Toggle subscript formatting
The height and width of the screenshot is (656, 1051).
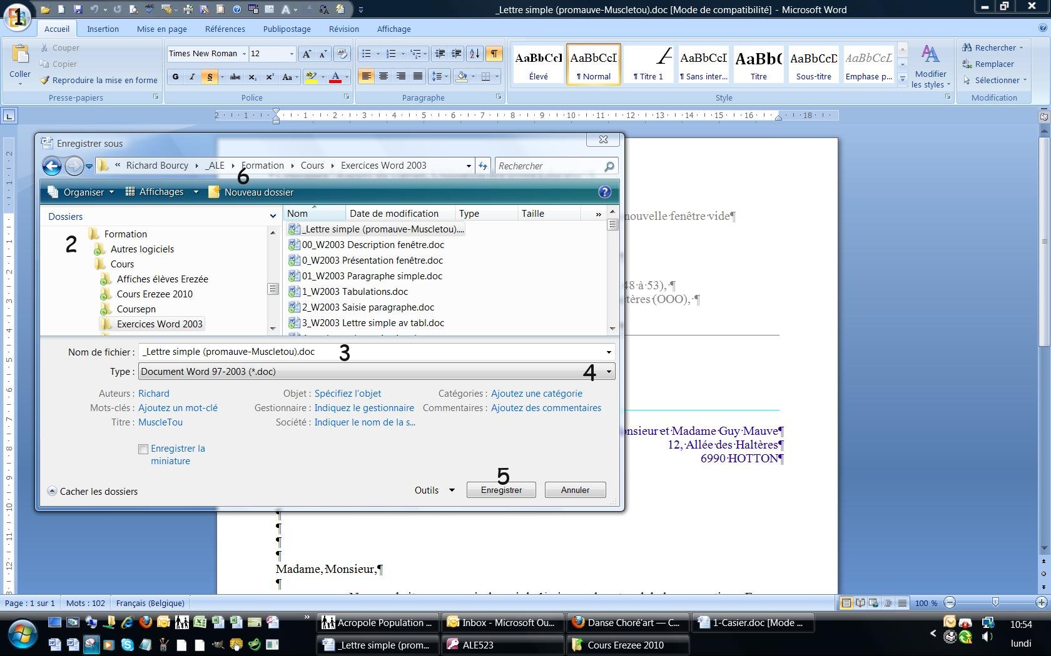pyautogui.click(x=252, y=77)
